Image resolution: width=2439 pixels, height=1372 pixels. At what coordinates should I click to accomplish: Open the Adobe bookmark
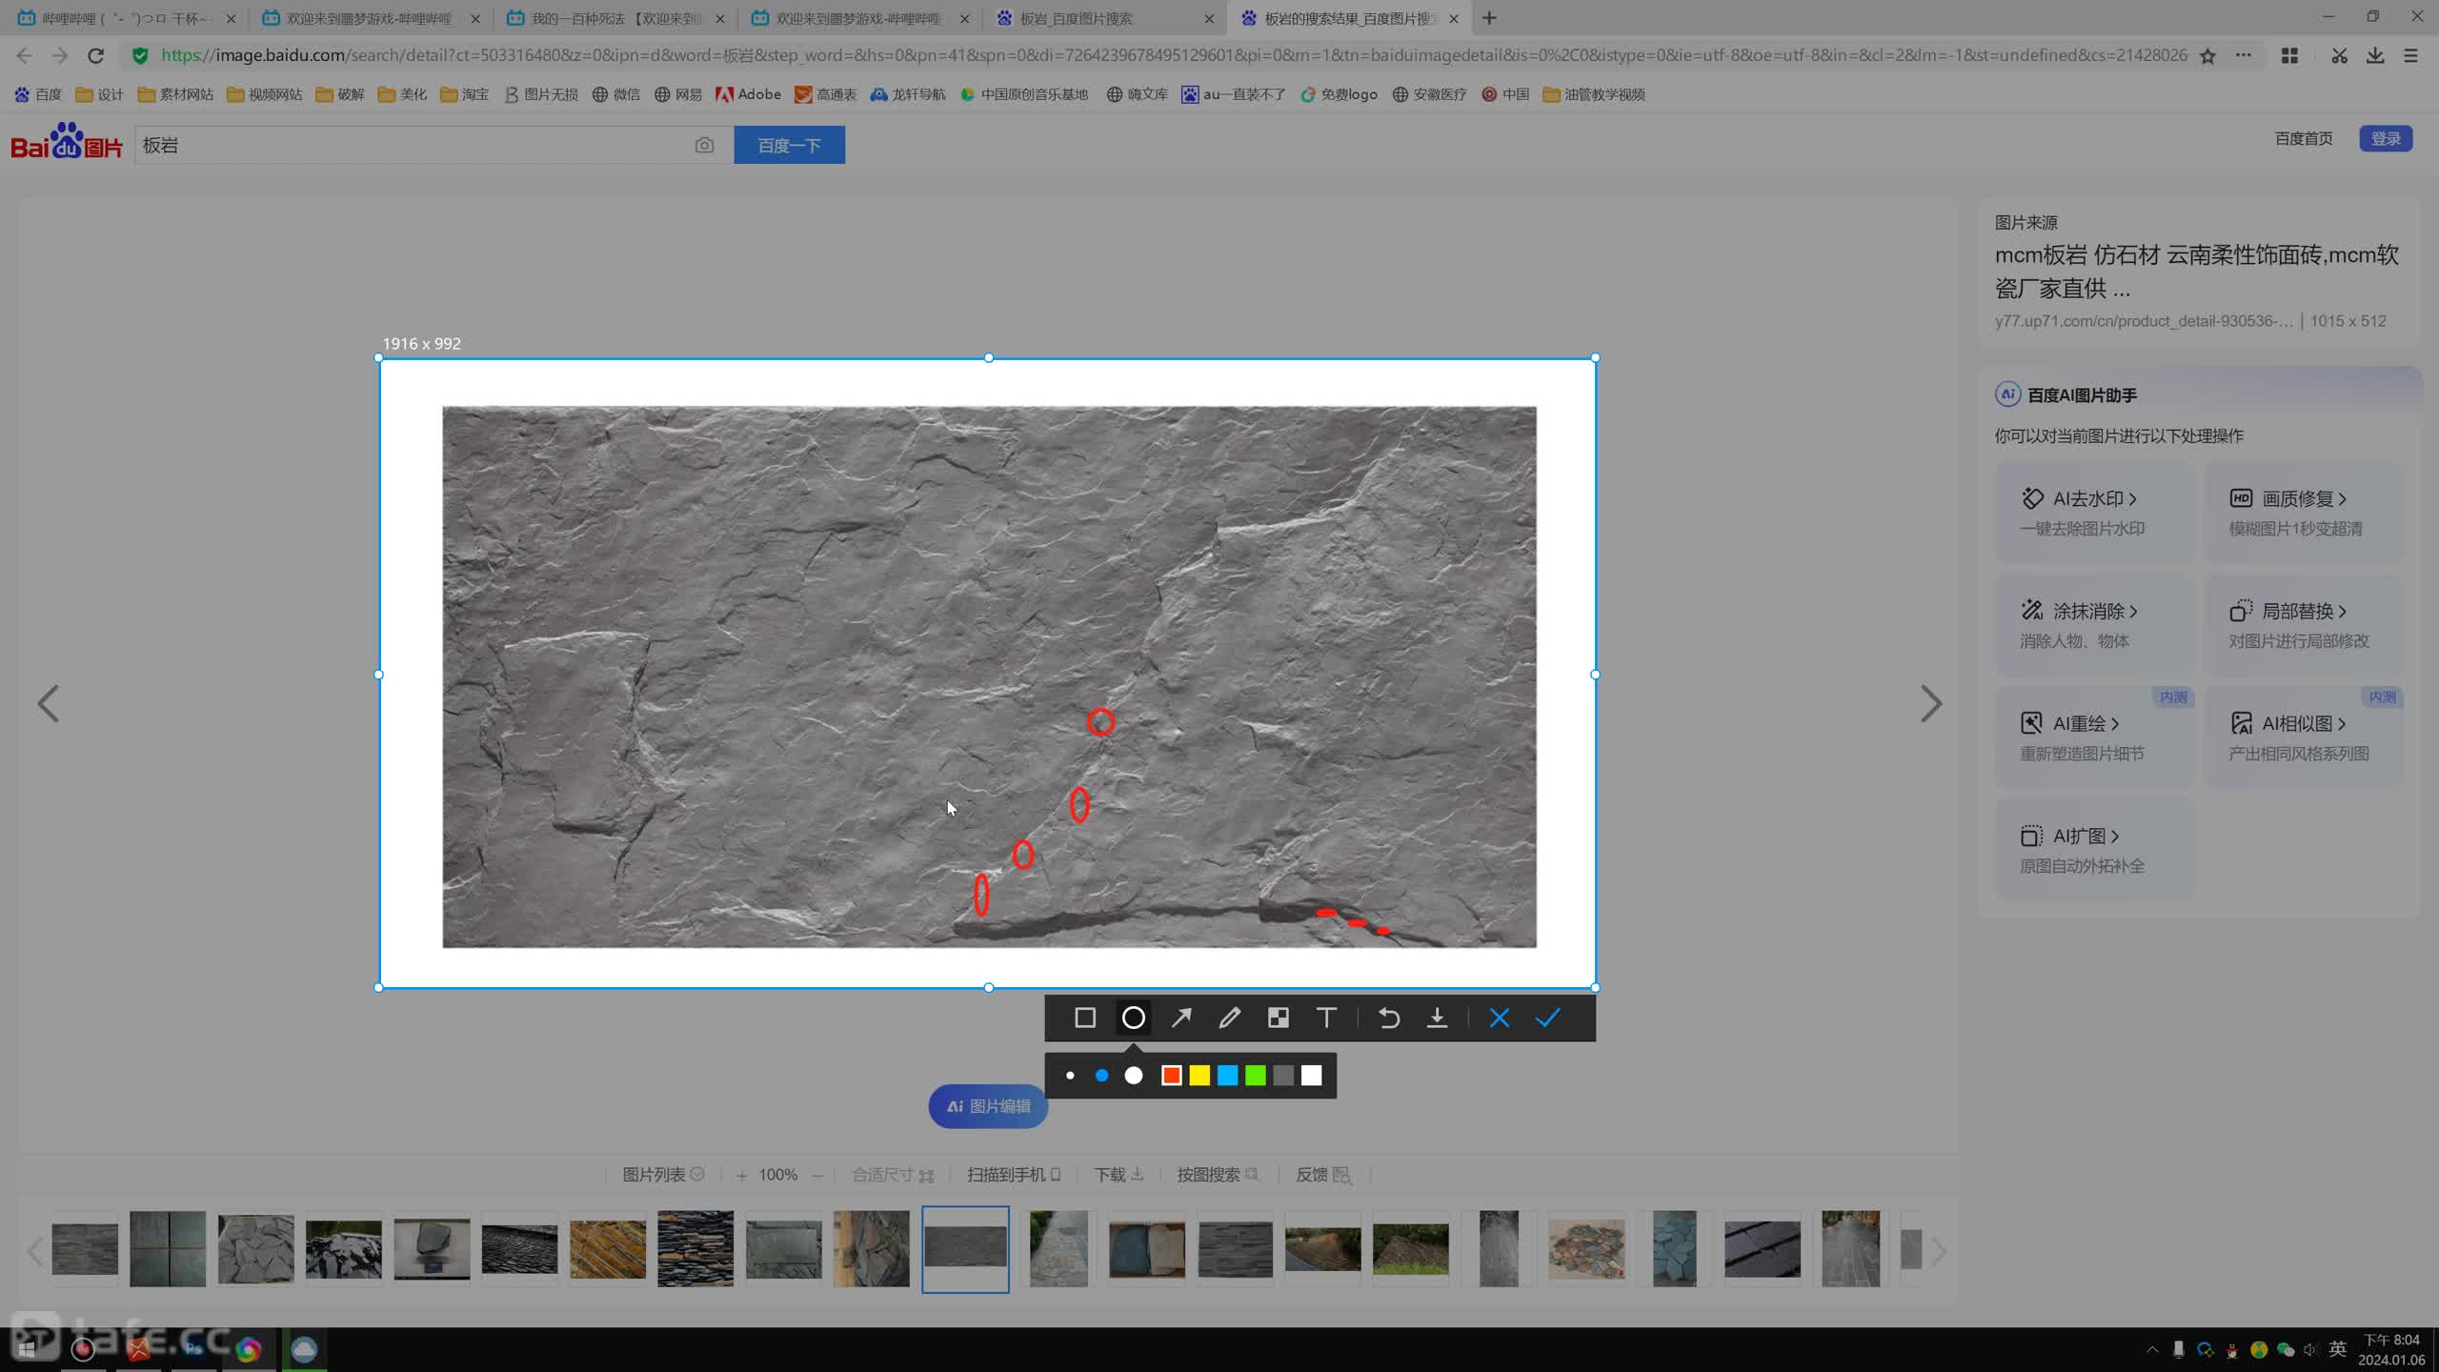tap(748, 94)
